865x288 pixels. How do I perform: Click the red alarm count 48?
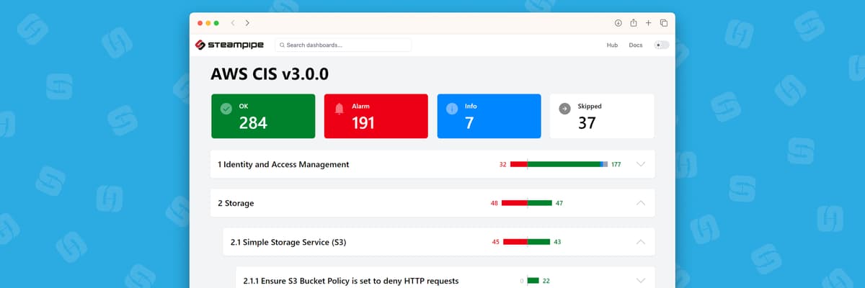point(494,203)
